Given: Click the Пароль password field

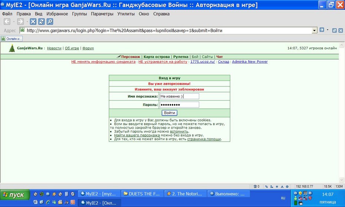Looking at the screenshot, I should click(x=179, y=105).
